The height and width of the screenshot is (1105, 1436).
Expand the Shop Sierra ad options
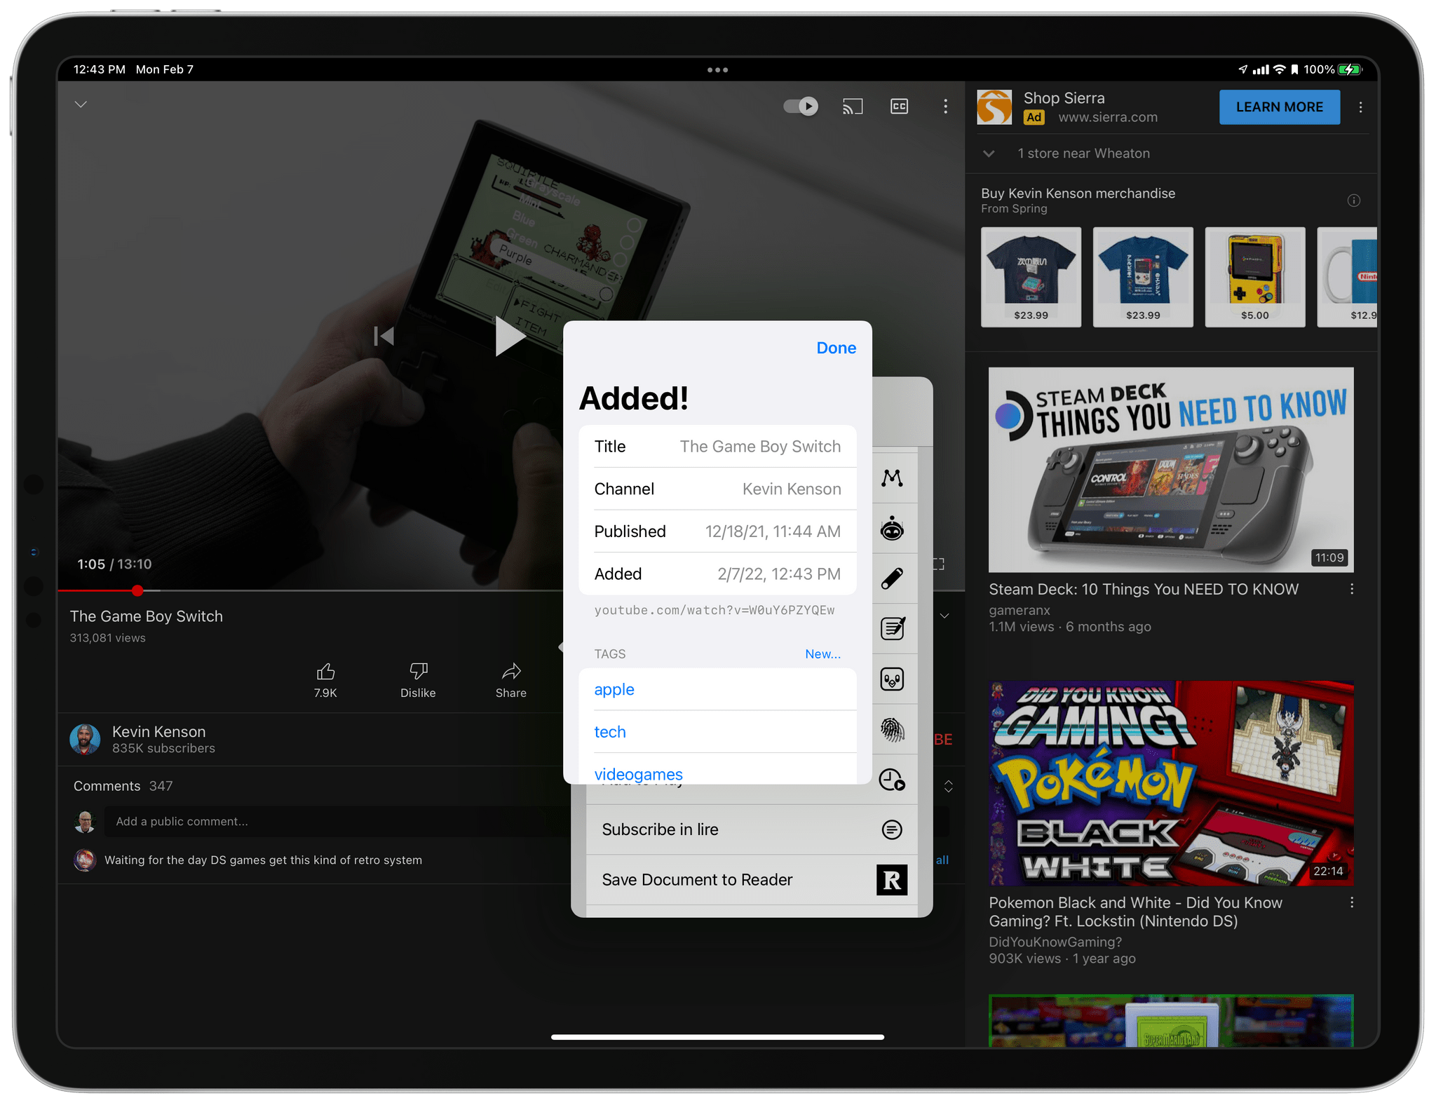tap(1360, 107)
